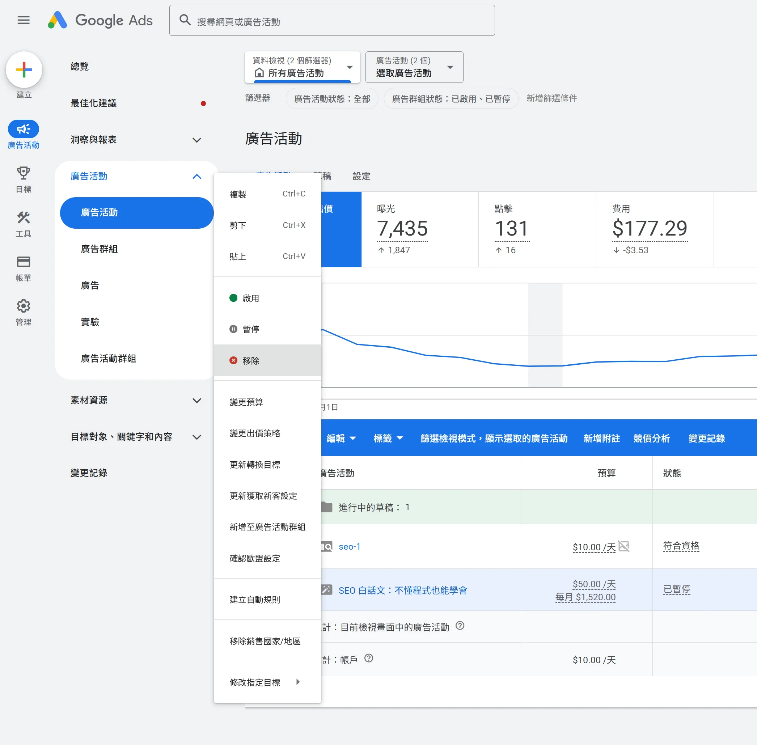Click 變更記錄 in blue toolbar
757x745 pixels.
point(707,438)
